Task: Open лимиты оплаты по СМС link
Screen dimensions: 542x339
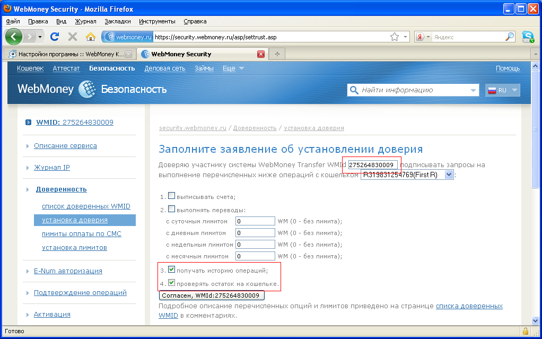Action: pyautogui.click(x=82, y=234)
